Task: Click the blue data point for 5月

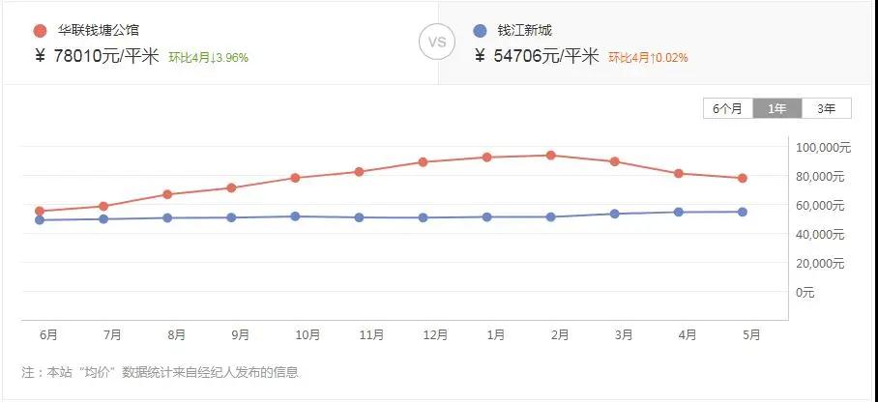Action: point(743,212)
